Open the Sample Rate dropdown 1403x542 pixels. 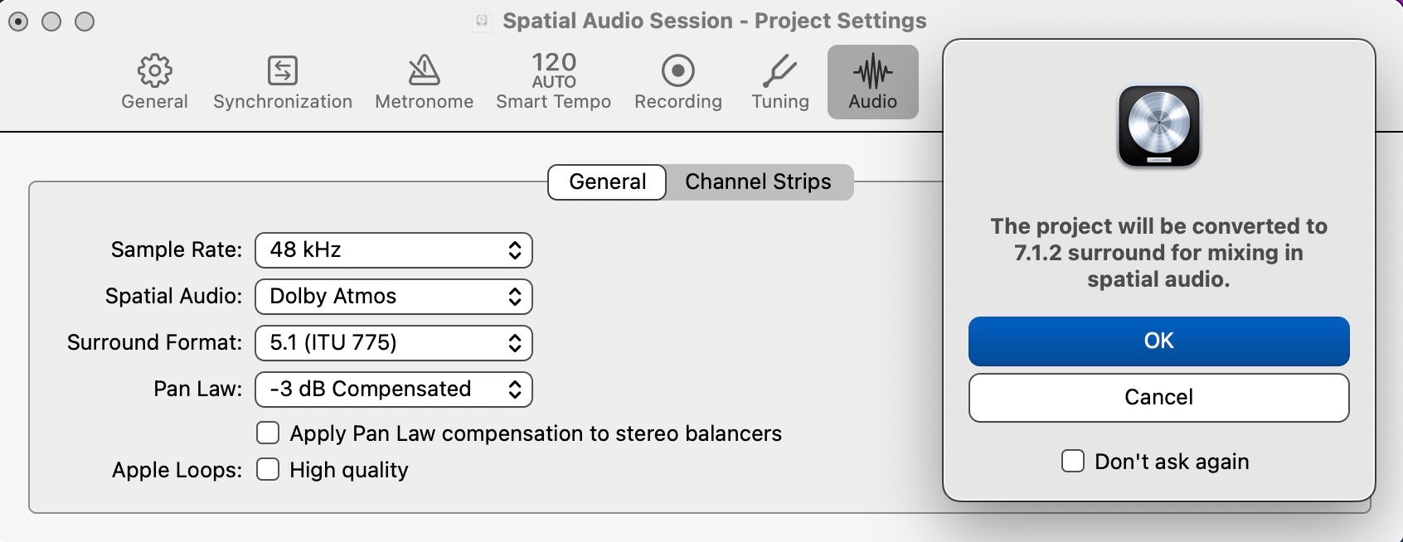[x=393, y=249]
